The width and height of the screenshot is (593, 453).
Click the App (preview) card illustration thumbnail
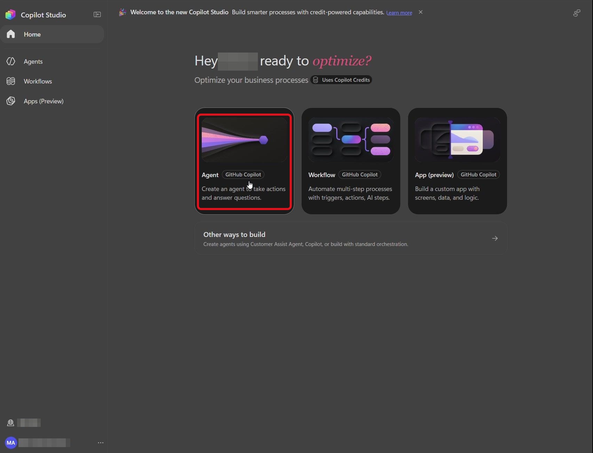[457, 140]
